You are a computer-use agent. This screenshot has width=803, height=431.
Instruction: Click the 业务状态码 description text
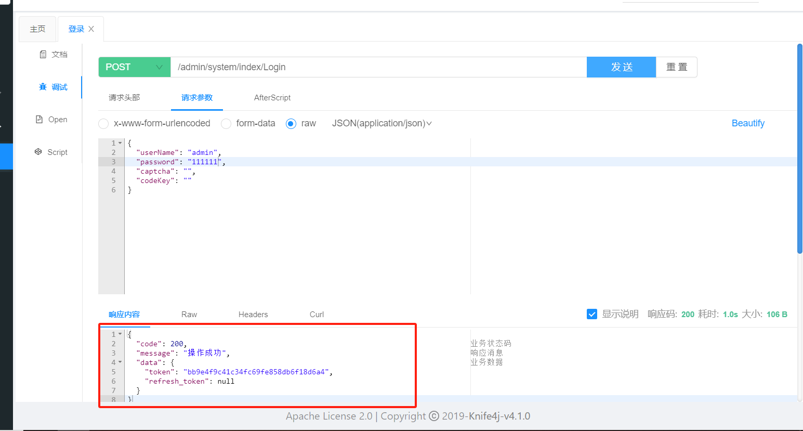click(491, 343)
